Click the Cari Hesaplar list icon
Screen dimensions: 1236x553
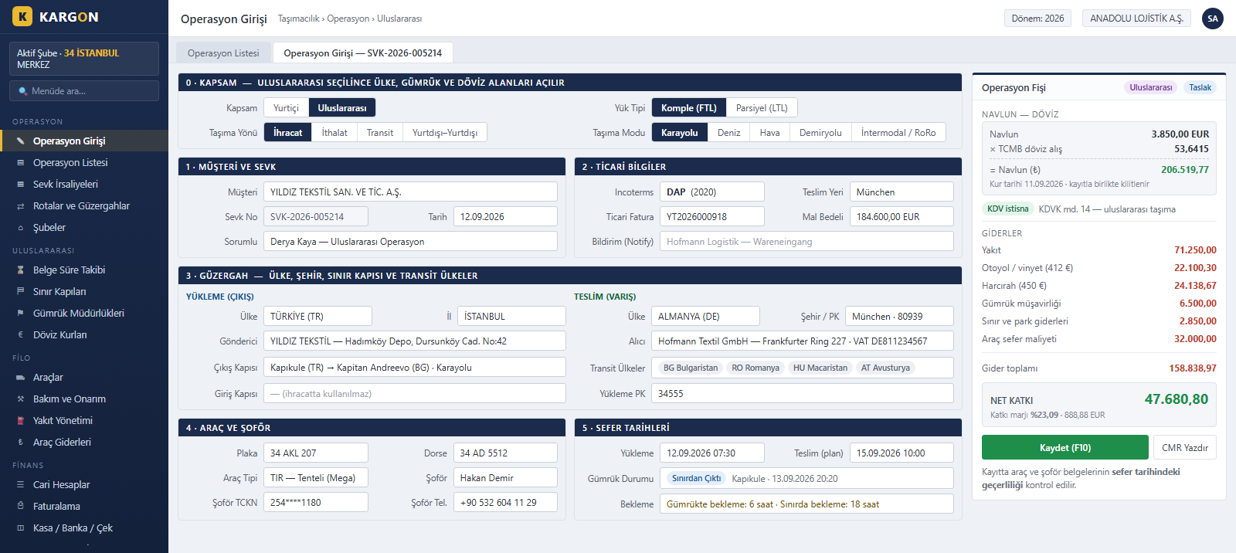(21, 484)
